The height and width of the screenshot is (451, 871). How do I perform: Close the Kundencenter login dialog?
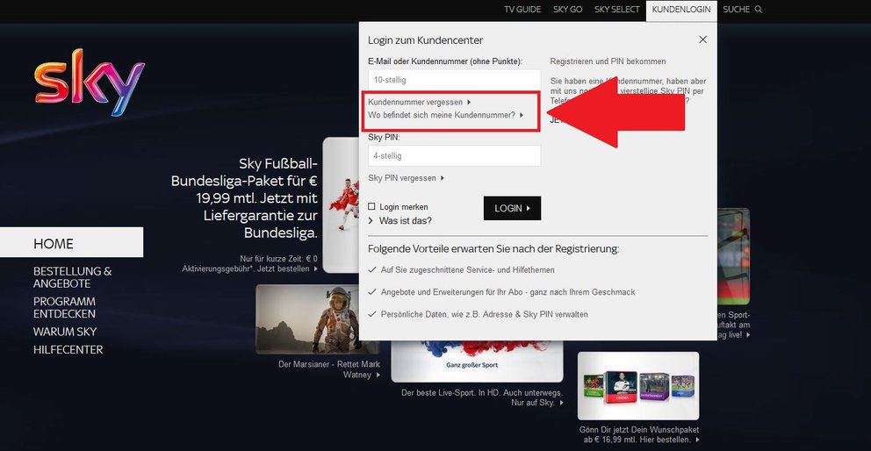coord(702,40)
